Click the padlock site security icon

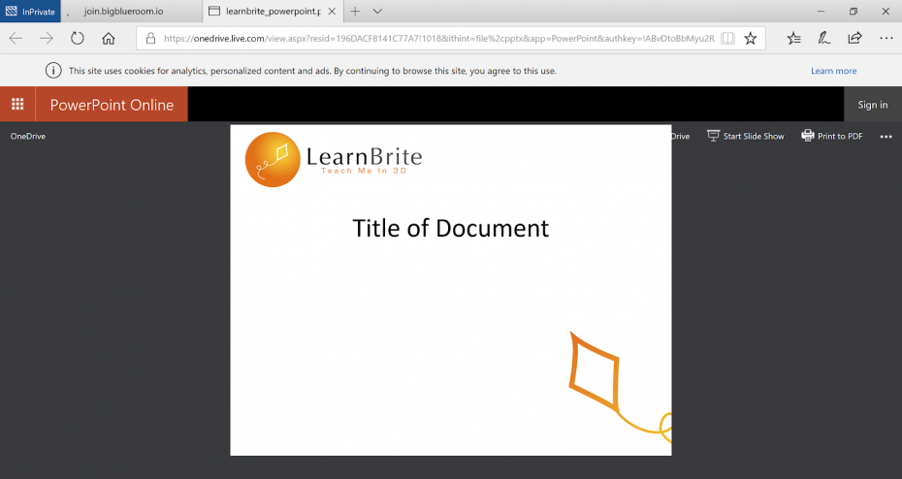(150, 39)
